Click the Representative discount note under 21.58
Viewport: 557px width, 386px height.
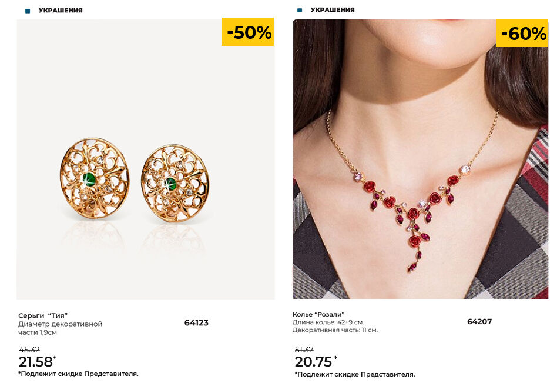click(79, 374)
